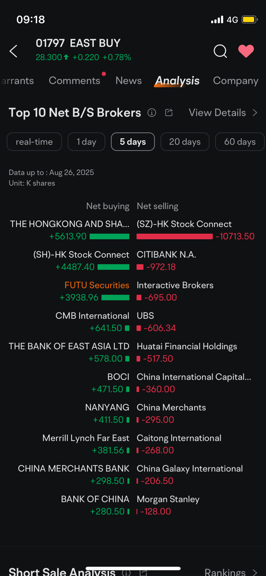266x576 pixels.
Task: Select the 20 days period filter
Action: click(185, 142)
